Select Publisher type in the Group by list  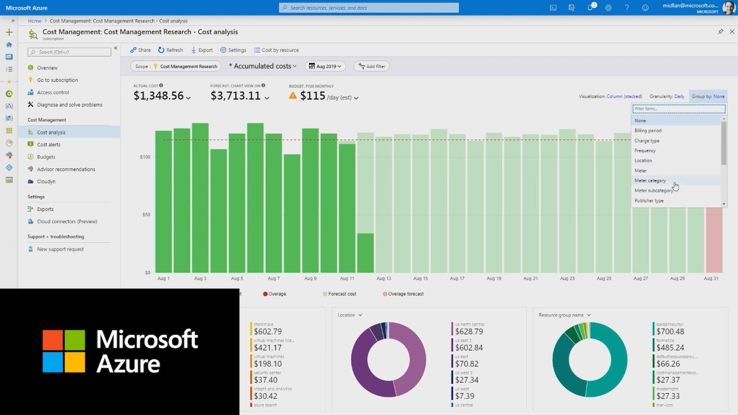[676, 201]
